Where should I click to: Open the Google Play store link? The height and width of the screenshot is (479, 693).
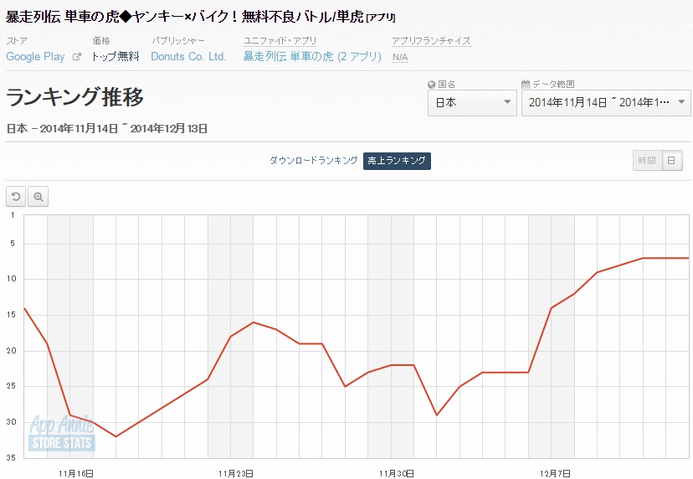click(35, 57)
